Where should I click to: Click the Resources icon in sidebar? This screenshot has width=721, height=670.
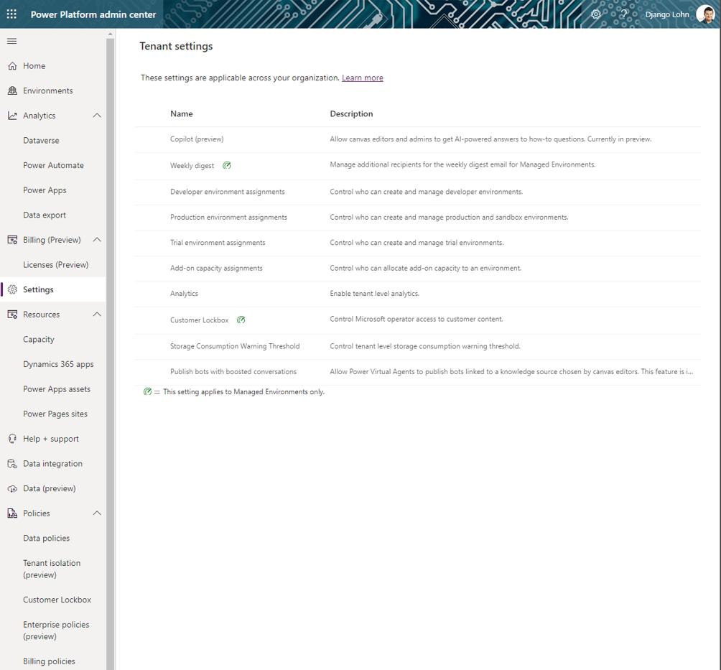12,314
